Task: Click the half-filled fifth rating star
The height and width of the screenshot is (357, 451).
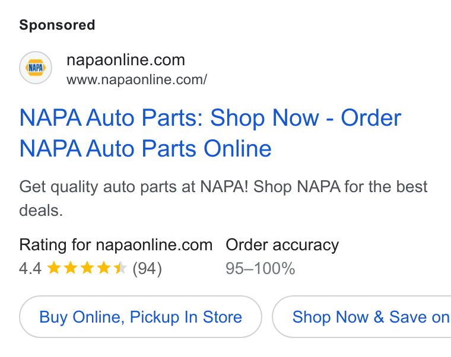Action: [120, 267]
